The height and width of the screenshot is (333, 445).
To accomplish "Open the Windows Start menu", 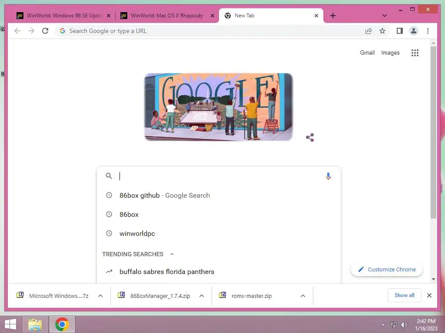I will 10,324.
